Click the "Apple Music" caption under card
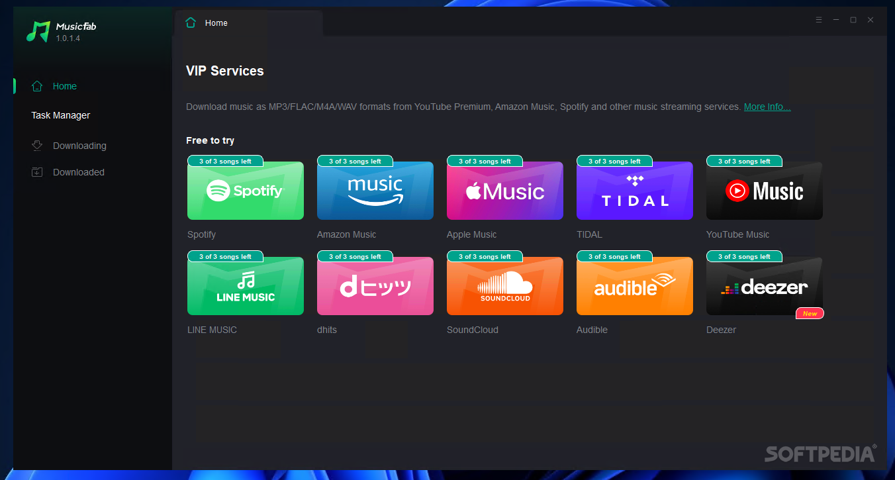This screenshot has width=895, height=480. 471,234
